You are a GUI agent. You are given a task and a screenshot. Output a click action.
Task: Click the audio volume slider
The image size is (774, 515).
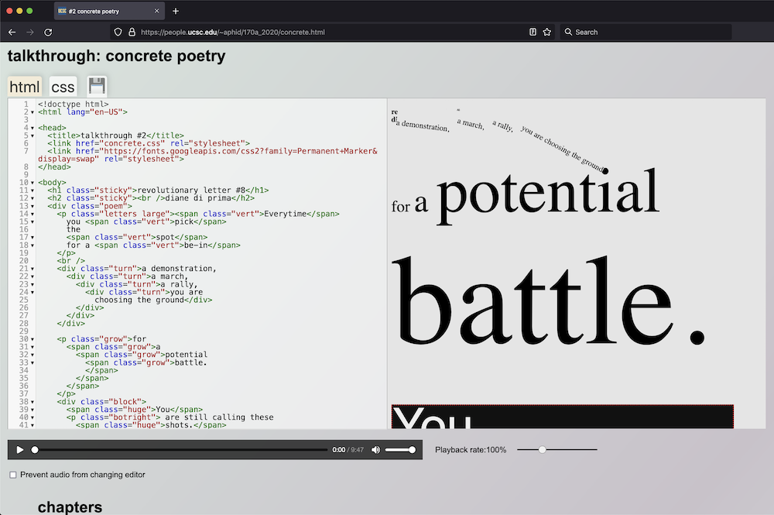(399, 450)
